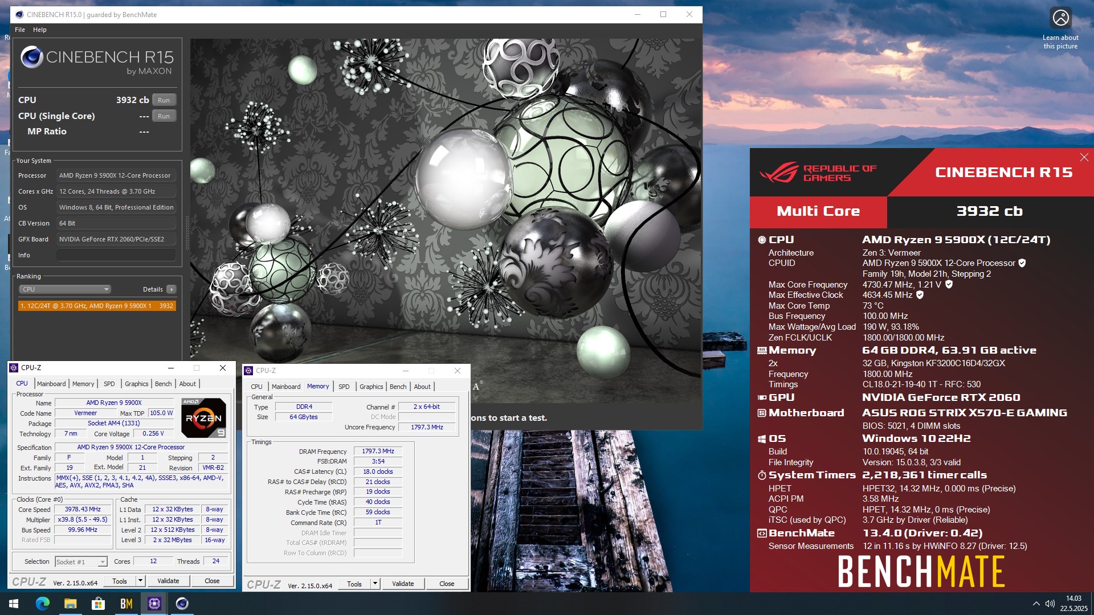Click Validate in CPU-Z Memory window
The width and height of the screenshot is (1094, 615).
(x=403, y=584)
